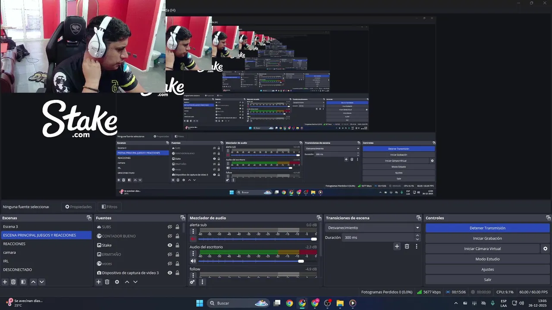Viewport: 552px width, 310px height.
Task: Undock the Fuentes panel
Action: 182,218
